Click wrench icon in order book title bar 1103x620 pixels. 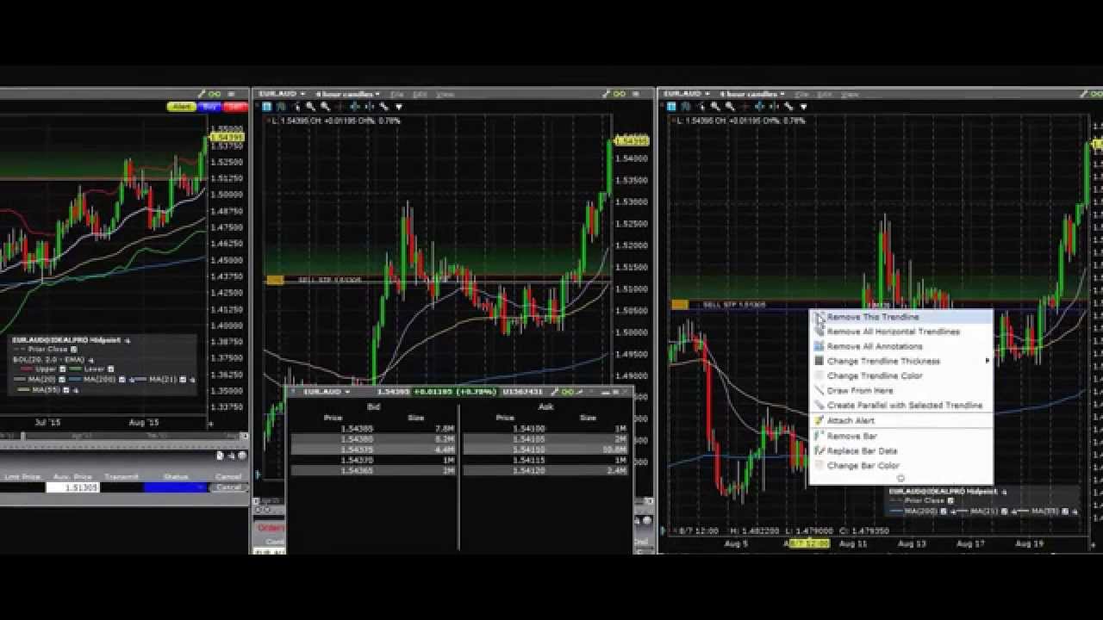click(x=555, y=392)
